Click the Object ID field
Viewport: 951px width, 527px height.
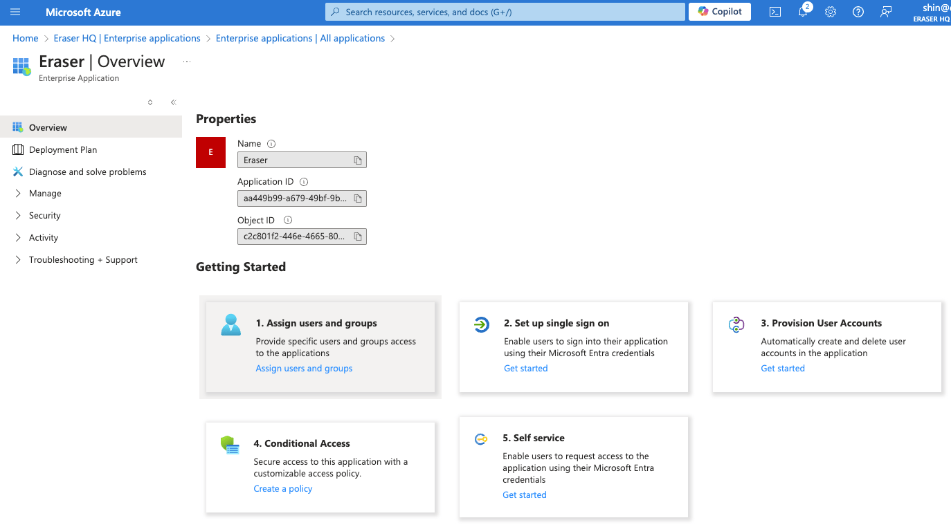pos(302,237)
